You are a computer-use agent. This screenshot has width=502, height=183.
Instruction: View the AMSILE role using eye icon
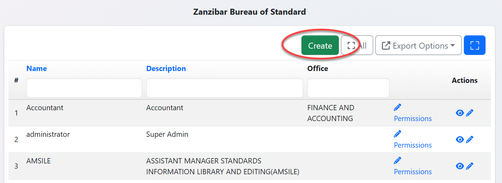(x=460, y=166)
